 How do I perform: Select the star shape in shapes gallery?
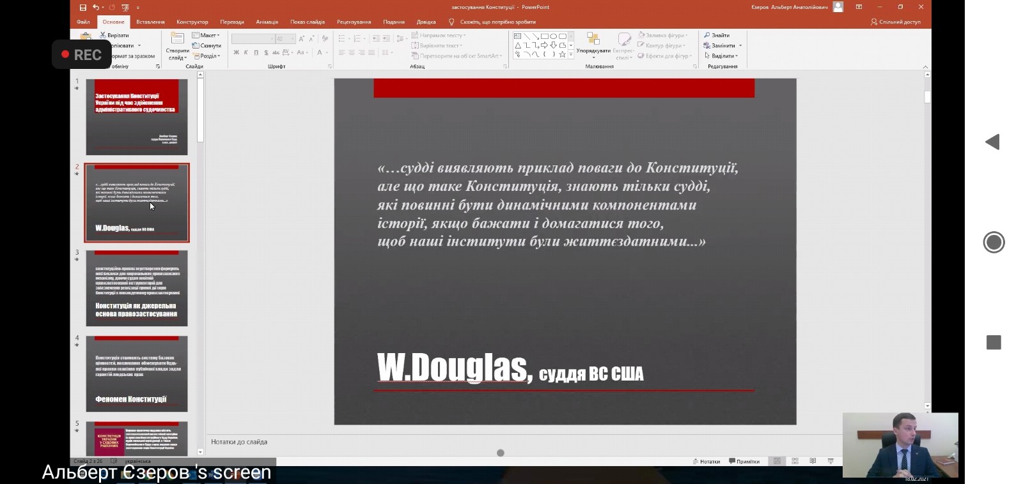[562, 54]
